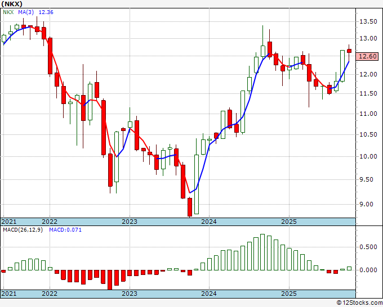Click the 12.36 moving average value
The height and width of the screenshot is (307, 383).
tap(46, 12)
